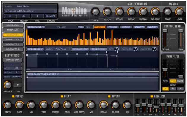This screenshot has width=187, height=117.
Task: Open the Modulation page
Action: click(13, 25)
